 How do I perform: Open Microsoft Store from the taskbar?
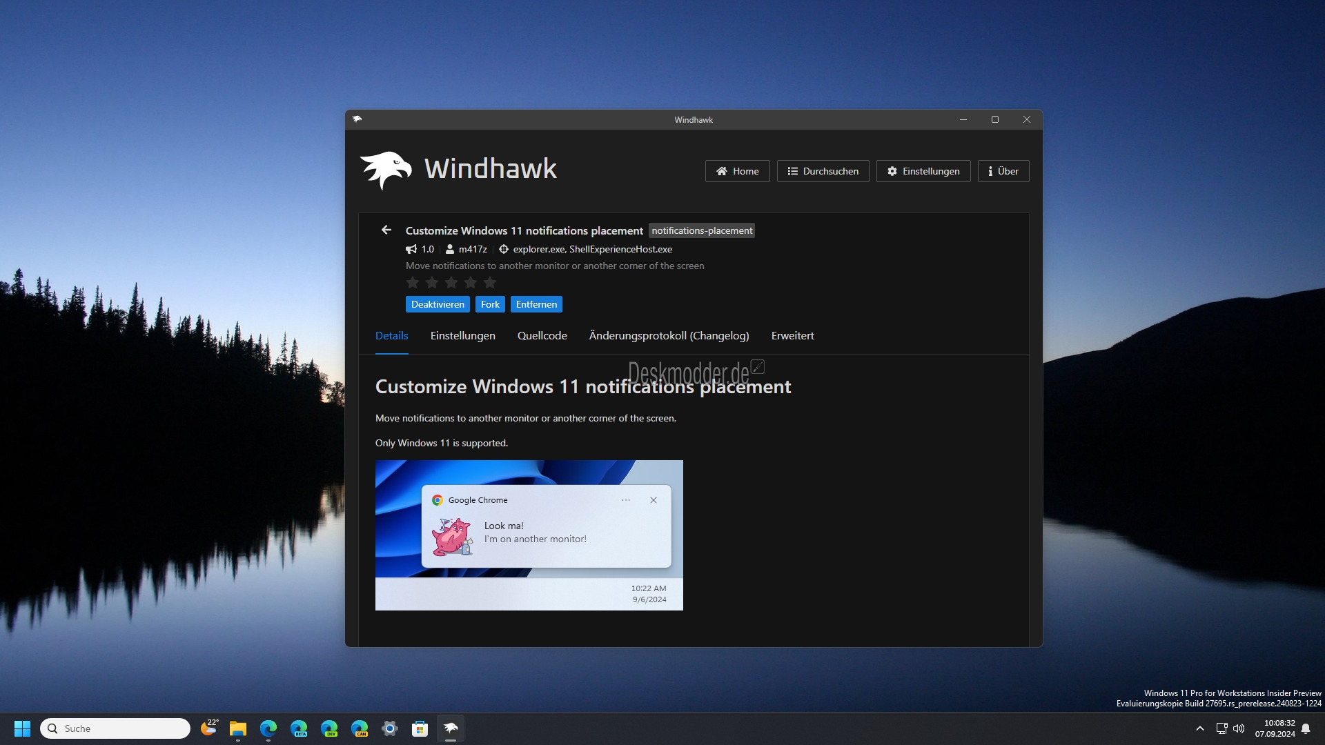click(x=420, y=728)
